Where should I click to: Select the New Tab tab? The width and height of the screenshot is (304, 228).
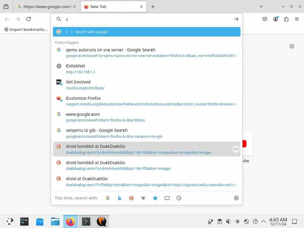(x=113, y=7)
